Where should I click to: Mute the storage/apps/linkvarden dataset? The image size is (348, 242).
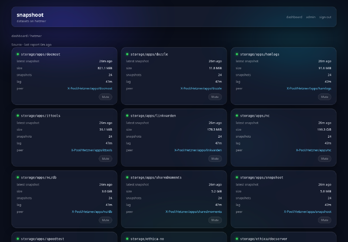[215, 158]
